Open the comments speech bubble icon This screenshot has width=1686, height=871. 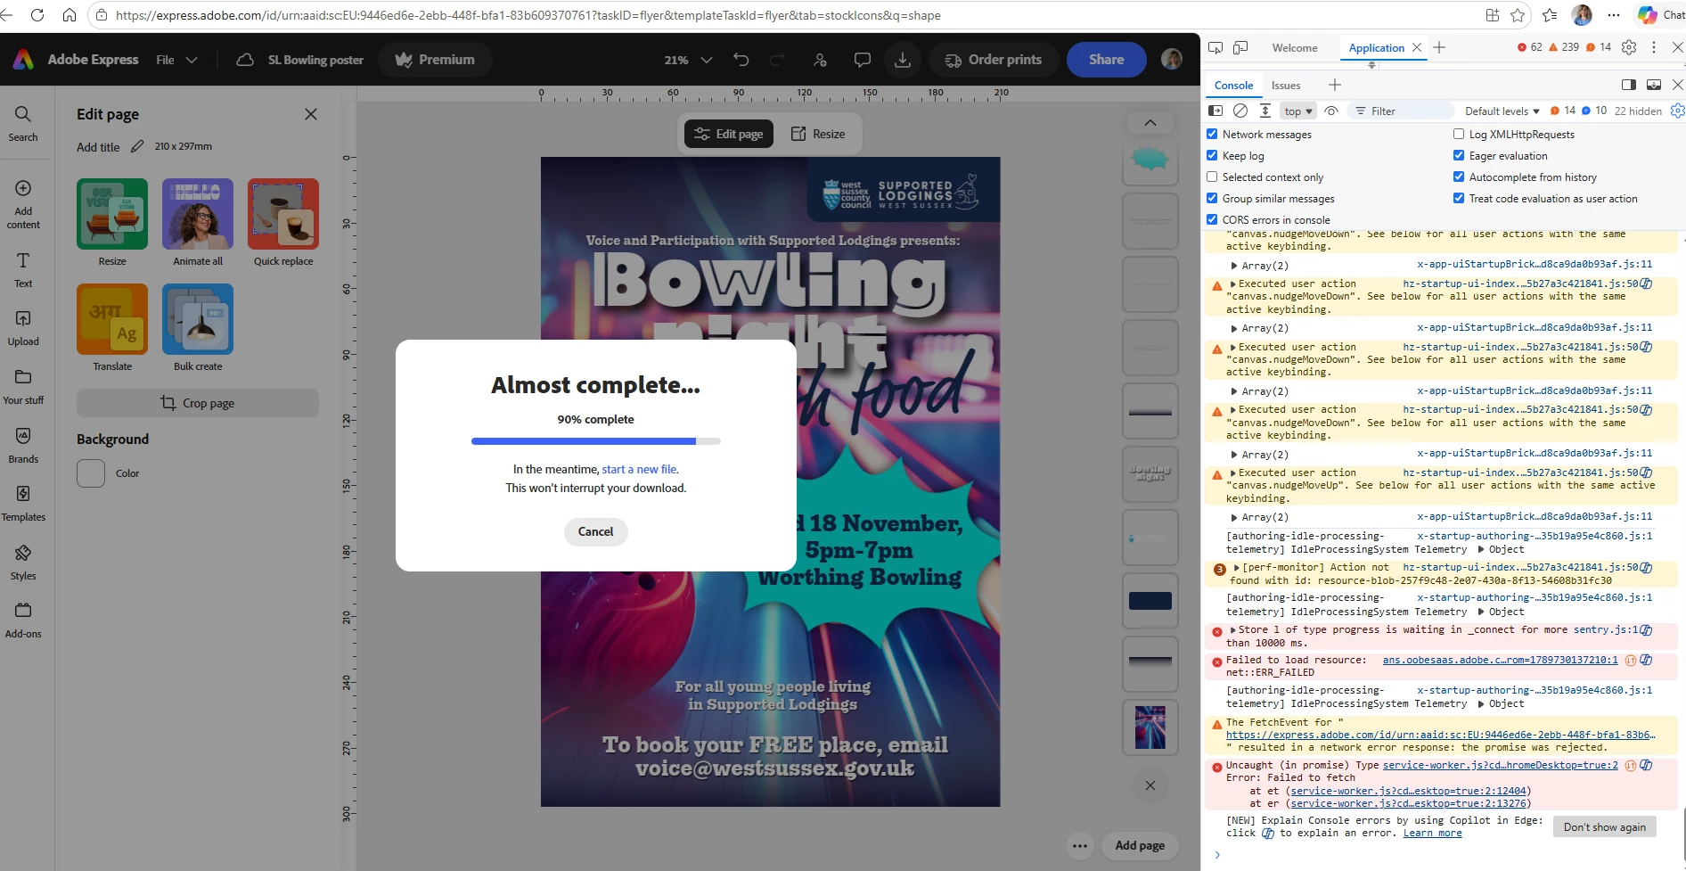[862, 60]
